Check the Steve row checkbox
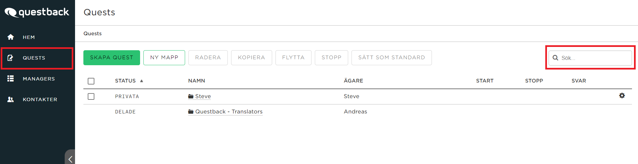This screenshot has height=164, width=638. pyautogui.click(x=91, y=96)
